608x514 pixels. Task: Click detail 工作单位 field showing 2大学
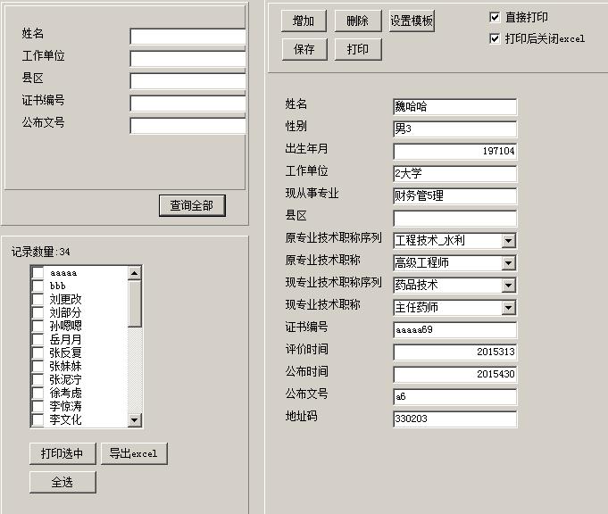454,173
